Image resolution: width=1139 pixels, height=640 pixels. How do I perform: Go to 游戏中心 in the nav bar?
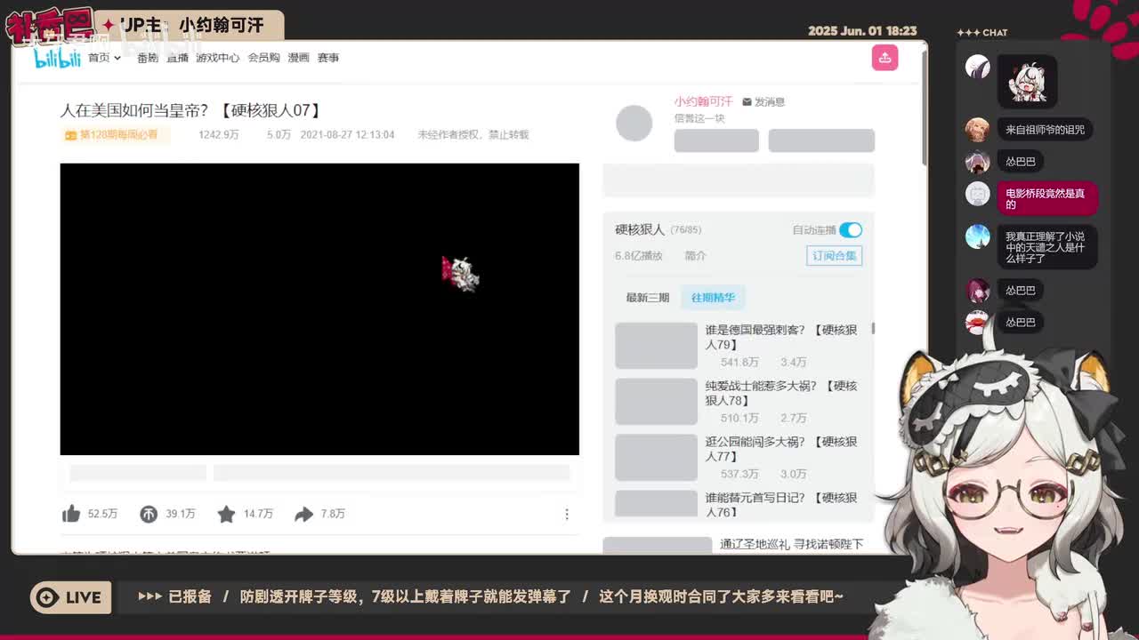coord(218,58)
